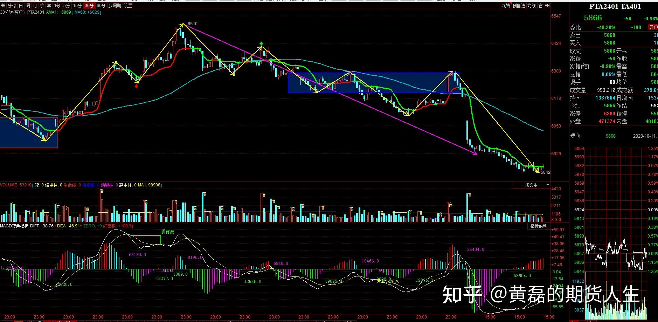Click the active 30分 period tab

(x=89, y=6)
